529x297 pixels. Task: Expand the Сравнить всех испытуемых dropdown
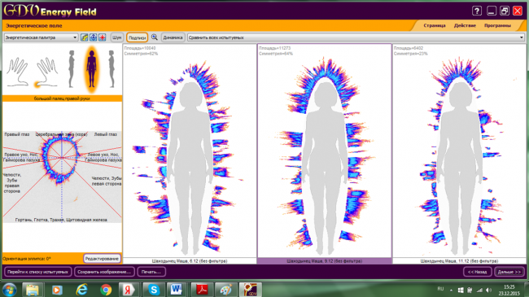(356, 37)
